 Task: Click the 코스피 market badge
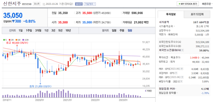click(37, 4)
